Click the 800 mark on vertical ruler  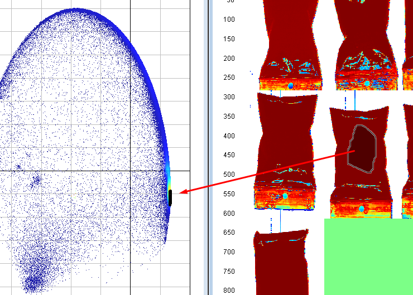click(227, 291)
